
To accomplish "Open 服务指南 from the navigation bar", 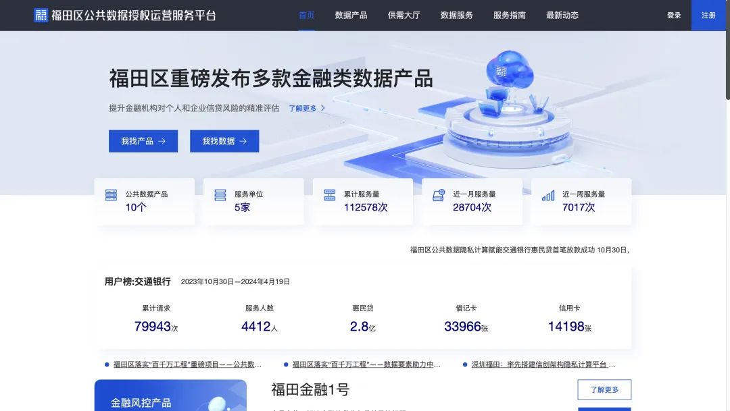I will (x=509, y=16).
